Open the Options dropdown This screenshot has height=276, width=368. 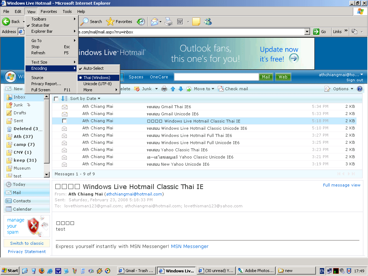click(343, 89)
